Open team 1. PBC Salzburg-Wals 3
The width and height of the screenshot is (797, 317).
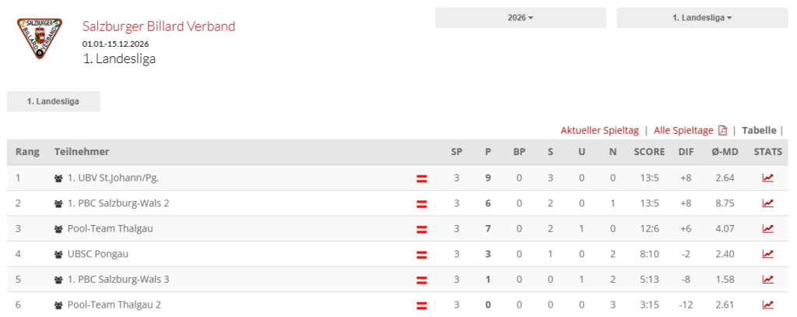[x=118, y=280]
